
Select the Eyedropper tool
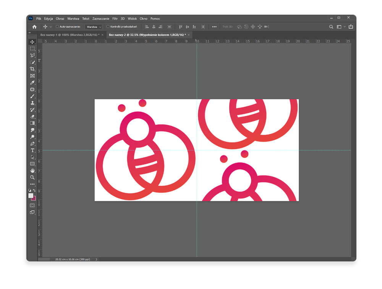point(32,83)
